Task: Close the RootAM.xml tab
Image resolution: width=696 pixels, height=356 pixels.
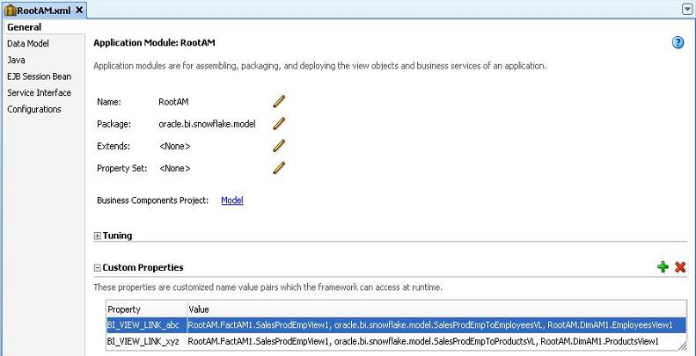Action: click(79, 10)
